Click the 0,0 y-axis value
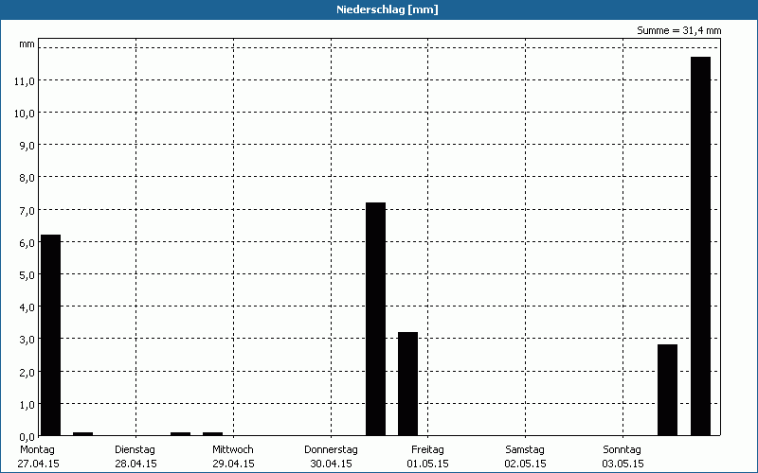 point(27,437)
